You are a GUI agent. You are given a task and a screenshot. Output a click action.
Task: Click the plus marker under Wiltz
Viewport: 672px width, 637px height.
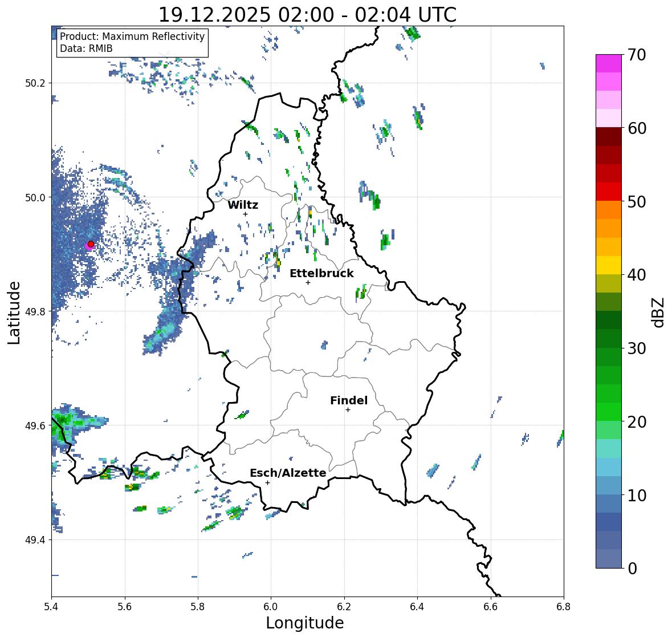[245, 214]
